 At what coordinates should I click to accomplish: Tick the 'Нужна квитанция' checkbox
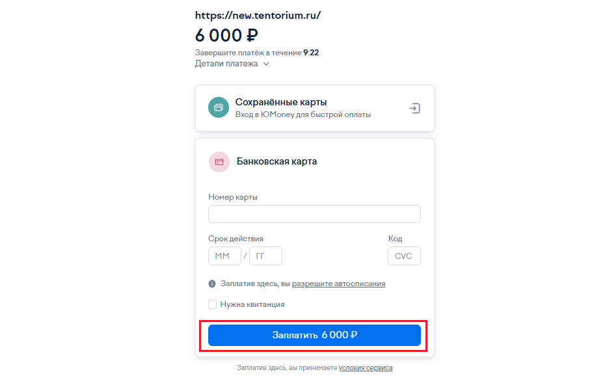coord(213,304)
